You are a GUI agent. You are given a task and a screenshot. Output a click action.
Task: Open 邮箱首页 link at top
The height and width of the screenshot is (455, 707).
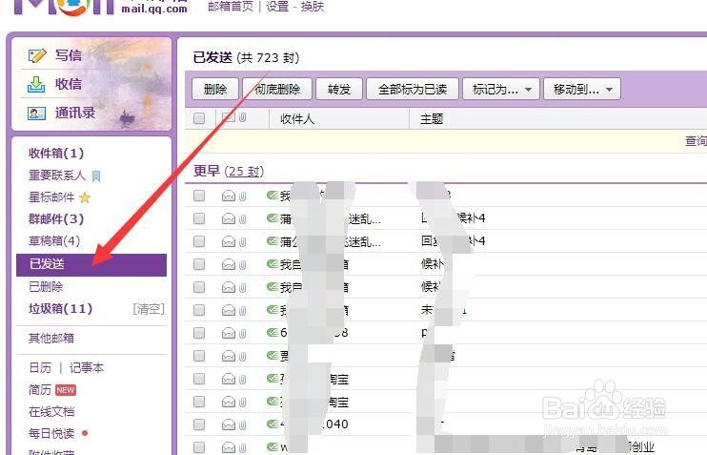tap(231, 7)
